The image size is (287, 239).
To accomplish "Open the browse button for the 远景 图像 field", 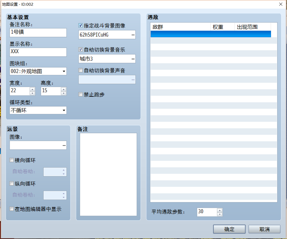I will click(64, 145).
